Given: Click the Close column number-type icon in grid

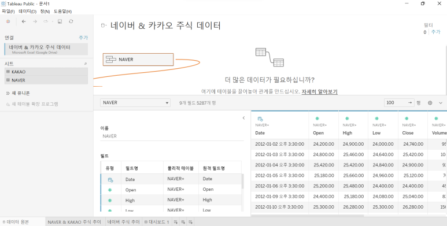Looking at the screenshot, I should (x=407, y=118).
